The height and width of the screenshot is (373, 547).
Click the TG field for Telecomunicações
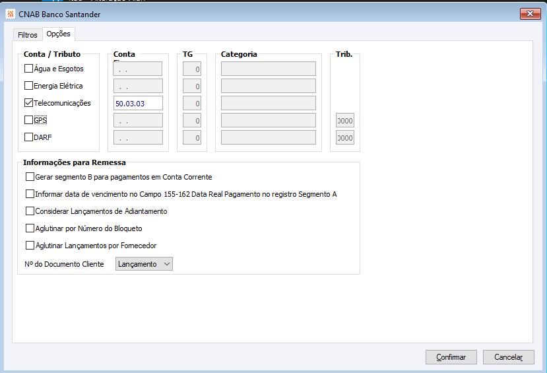click(x=192, y=103)
